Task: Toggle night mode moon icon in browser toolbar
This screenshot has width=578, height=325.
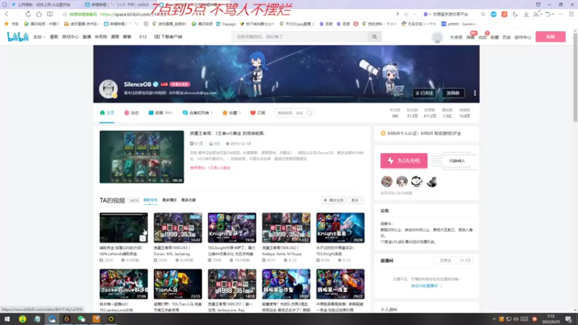Action: pos(515,14)
